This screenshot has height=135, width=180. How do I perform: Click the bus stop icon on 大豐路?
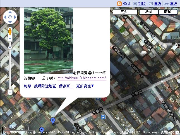(x=103, y=117)
